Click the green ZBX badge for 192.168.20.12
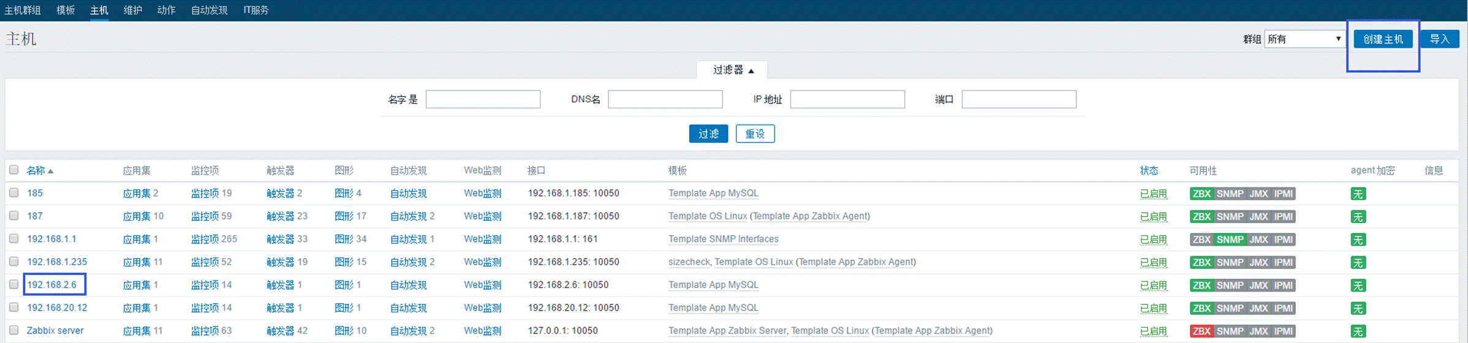The width and height of the screenshot is (1468, 343). click(x=1201, y=308)
